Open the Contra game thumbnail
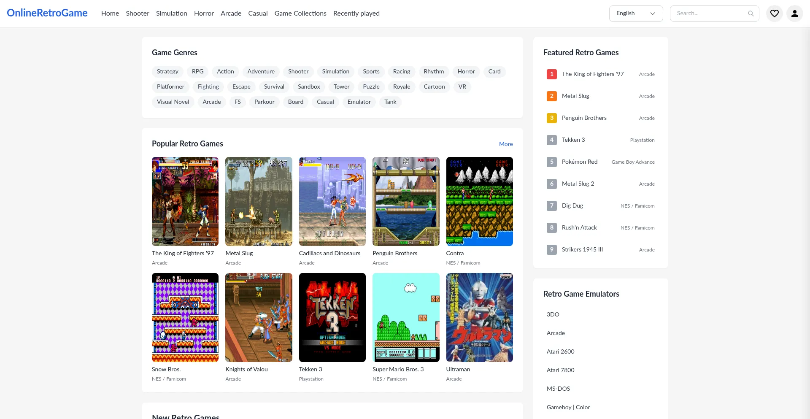810x419 pixels. (x=480, y=202)
